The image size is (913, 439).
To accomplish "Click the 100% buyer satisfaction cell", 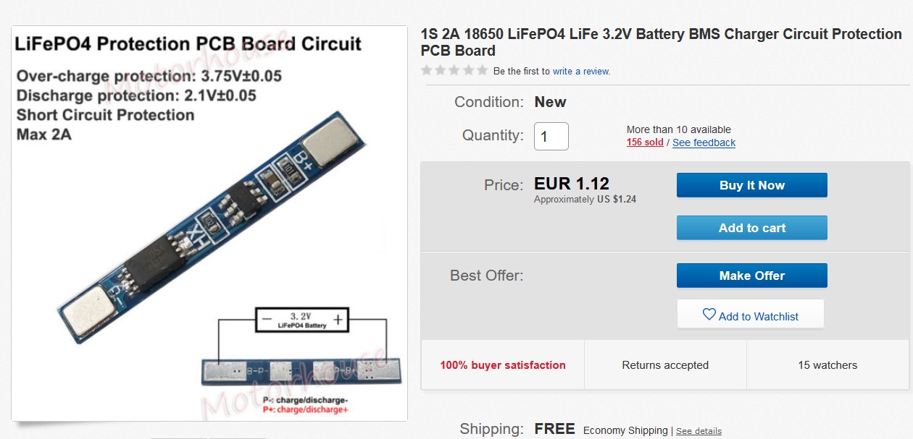I will coord(503,365).
